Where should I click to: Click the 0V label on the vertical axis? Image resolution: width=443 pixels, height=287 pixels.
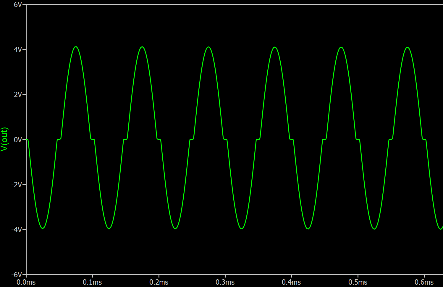pos(18,140)
